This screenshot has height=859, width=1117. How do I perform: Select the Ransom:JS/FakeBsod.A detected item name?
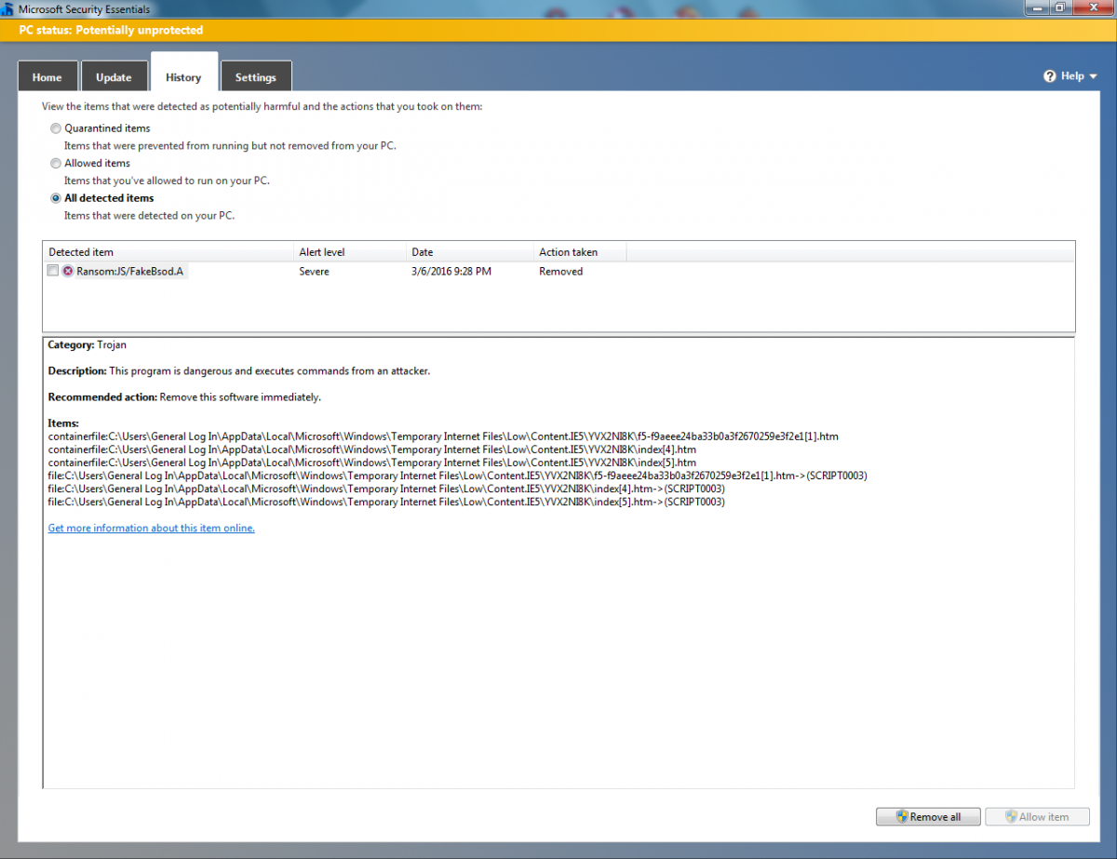tap(130, 271)
